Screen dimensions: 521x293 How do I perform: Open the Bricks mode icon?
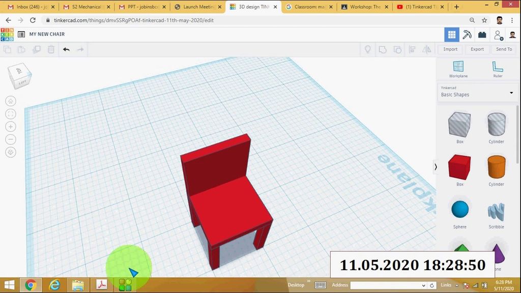pyautogui.click(x=482, y=35)
